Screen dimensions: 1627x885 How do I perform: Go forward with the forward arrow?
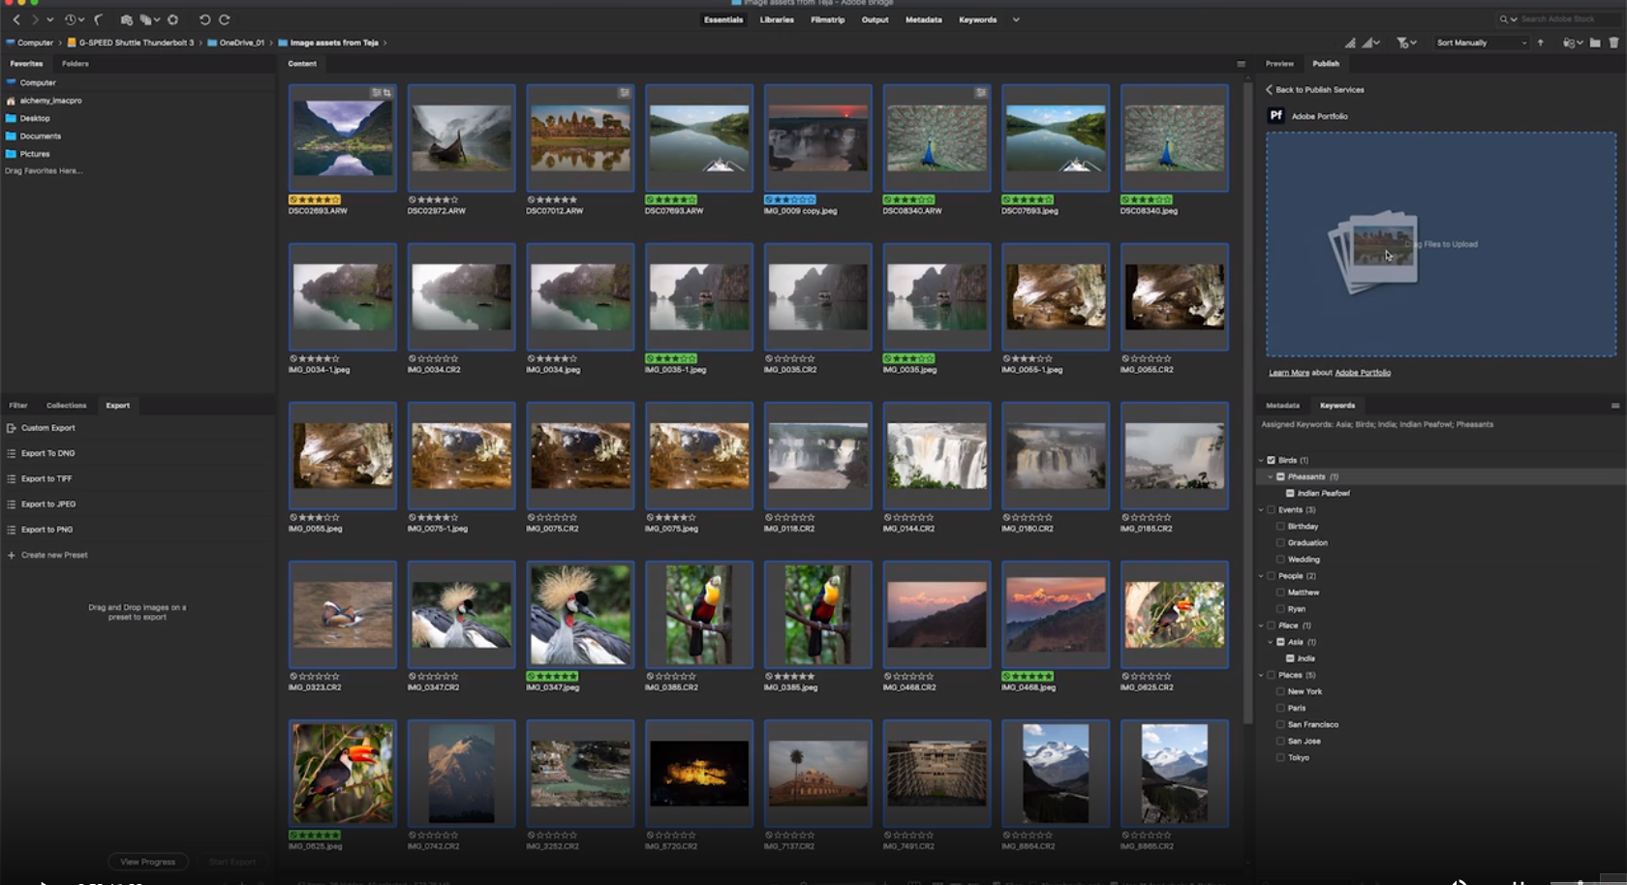point(35,19)
